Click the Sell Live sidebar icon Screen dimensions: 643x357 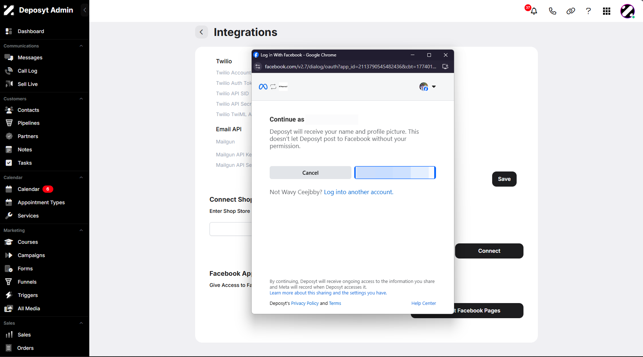click(9, 84)
